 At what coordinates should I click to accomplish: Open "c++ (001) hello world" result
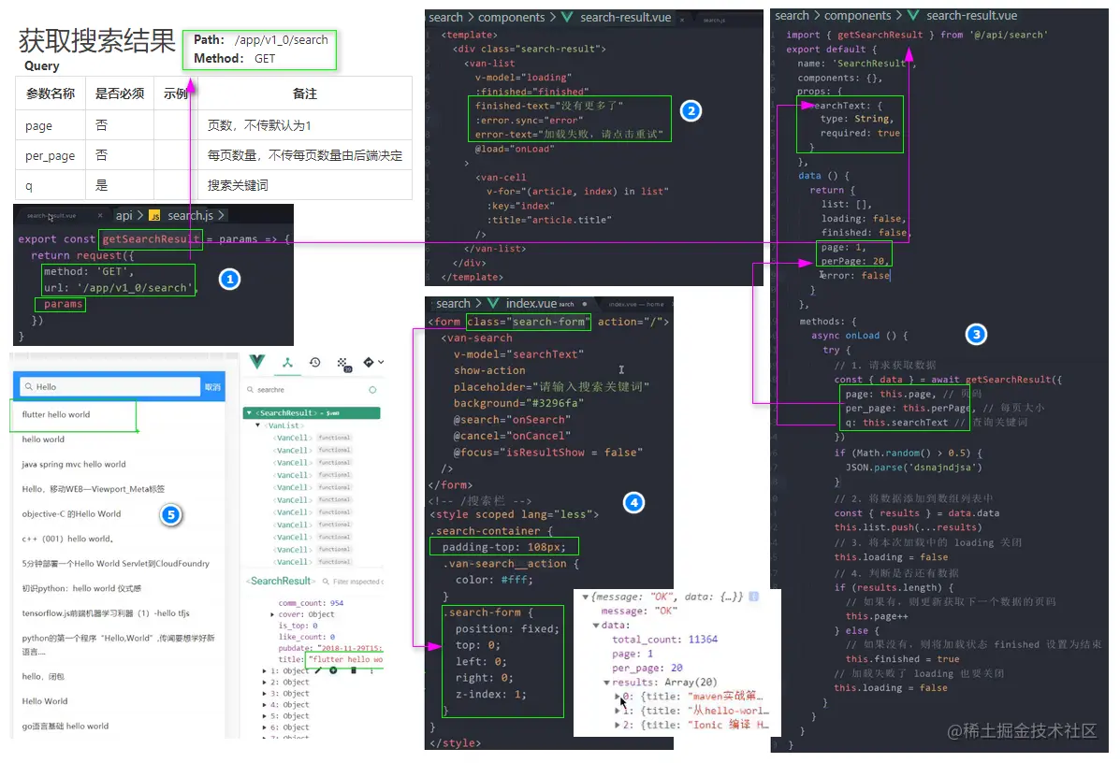[x=68, y=539]
